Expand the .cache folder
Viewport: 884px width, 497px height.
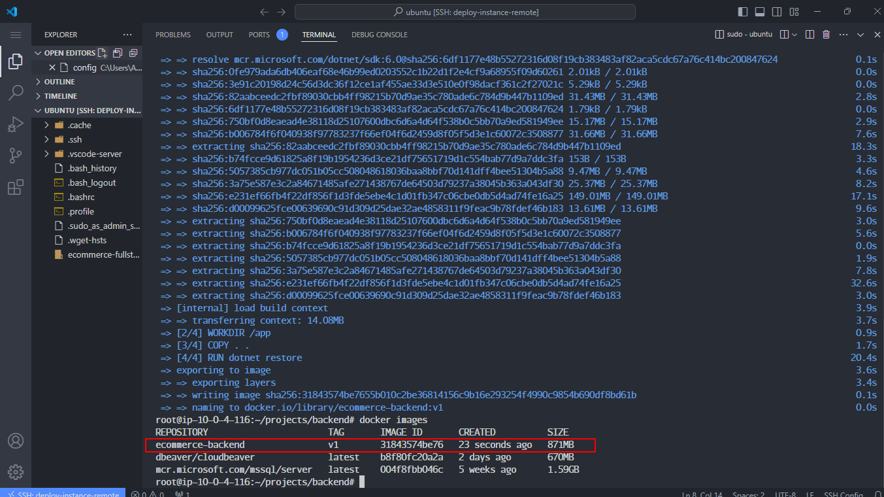click(88, 125)
